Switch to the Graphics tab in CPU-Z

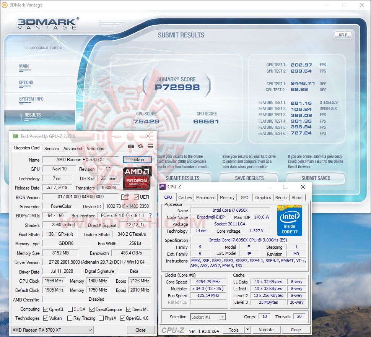[x=263, y=198]
